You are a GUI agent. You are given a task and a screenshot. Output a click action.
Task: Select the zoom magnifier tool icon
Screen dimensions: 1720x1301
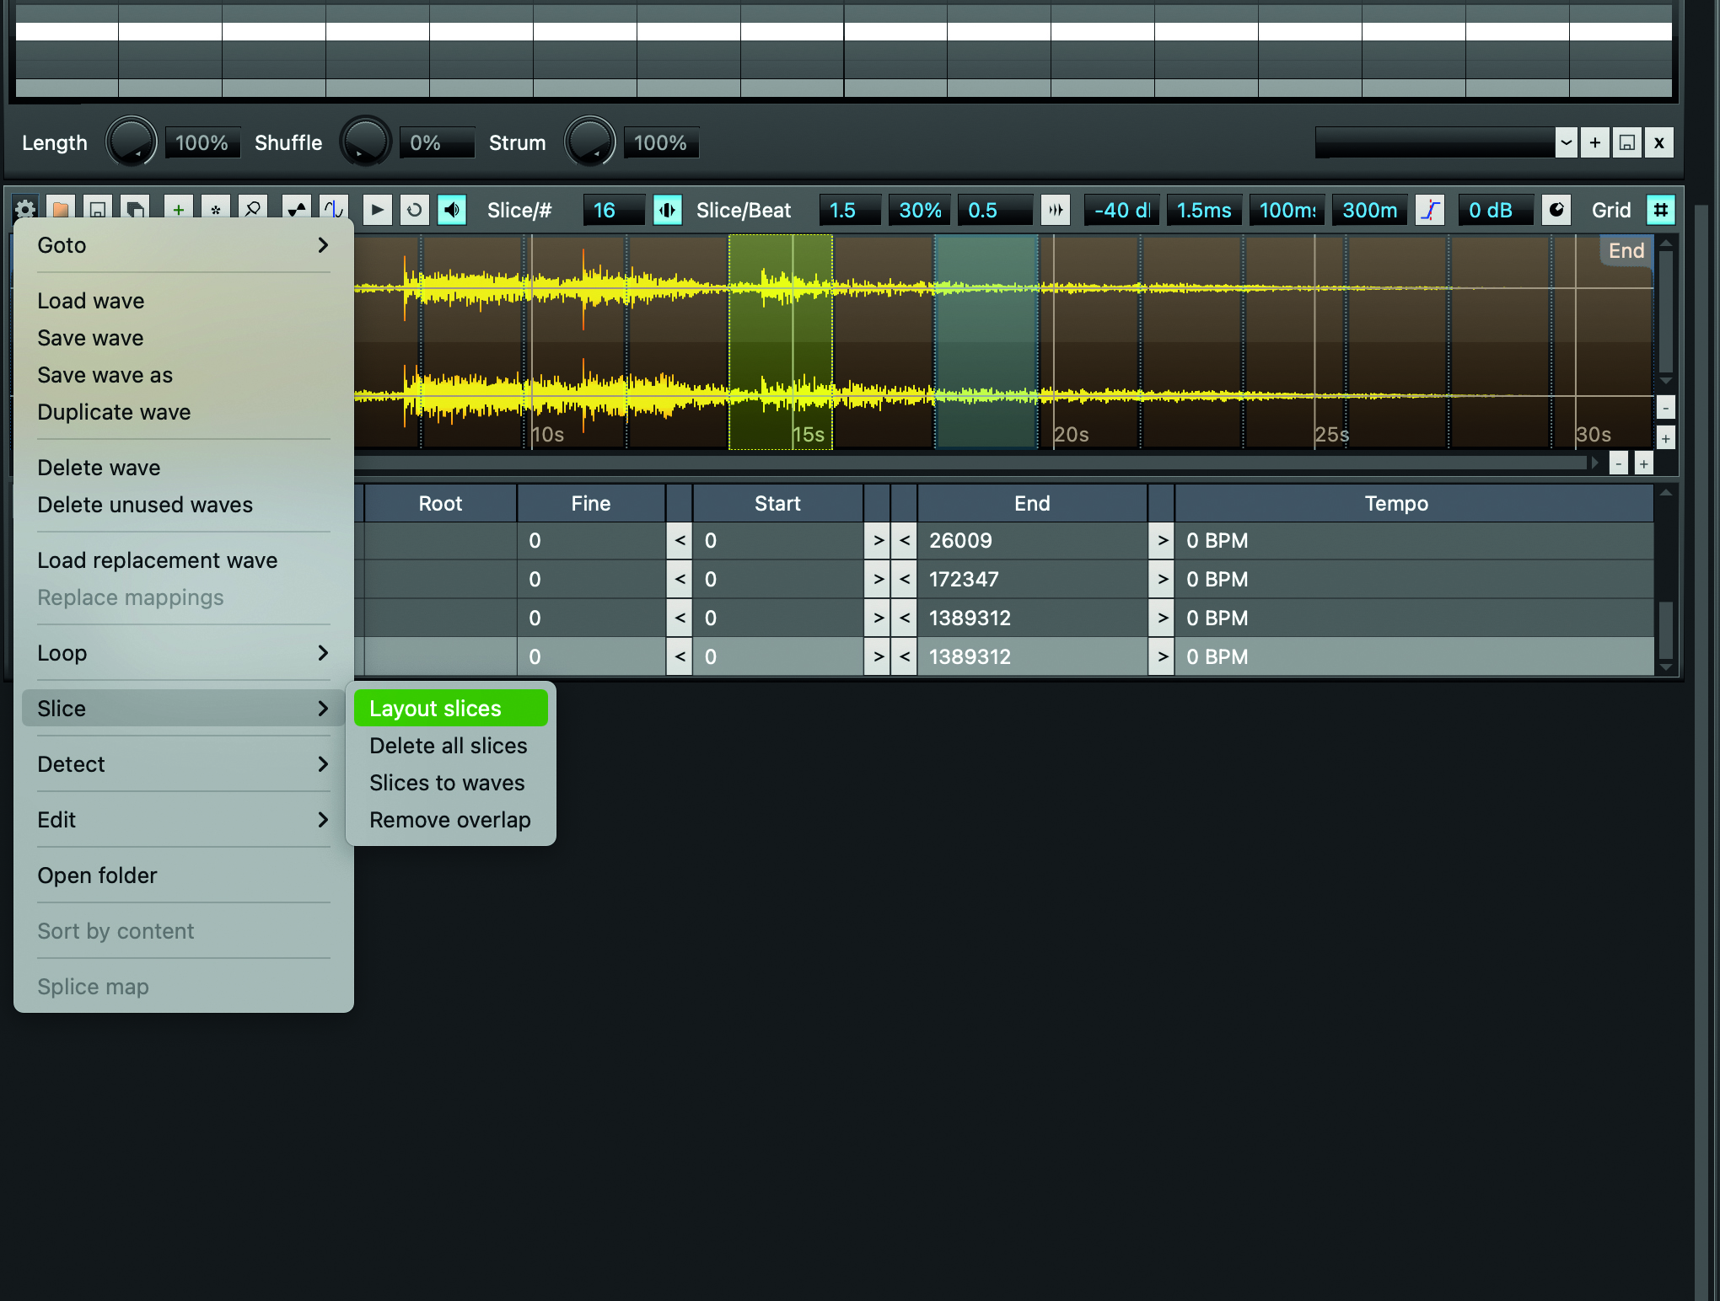tap(253, 209)
